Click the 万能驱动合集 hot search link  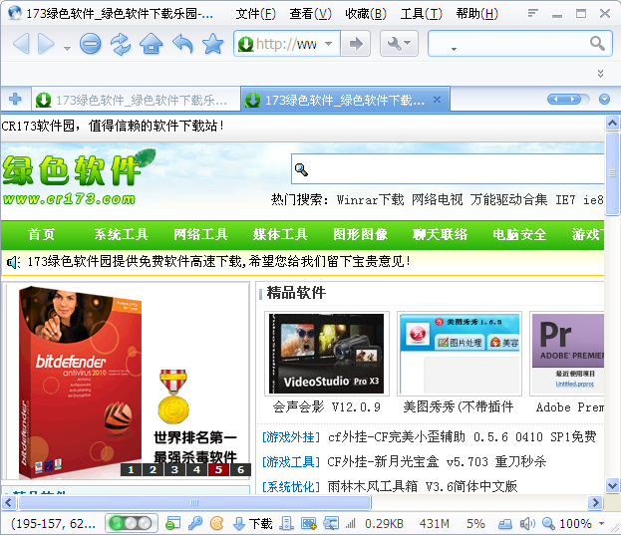(509, 200)
